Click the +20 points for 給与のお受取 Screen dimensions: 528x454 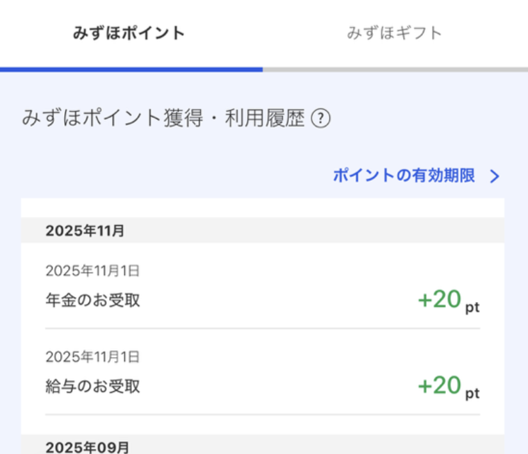coord(440,385)
